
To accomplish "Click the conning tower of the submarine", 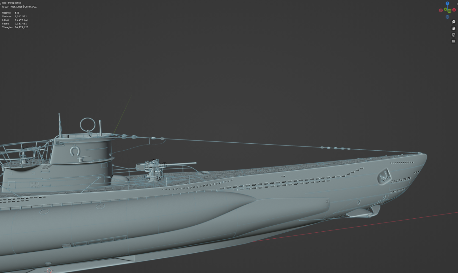I will [82, 162].
